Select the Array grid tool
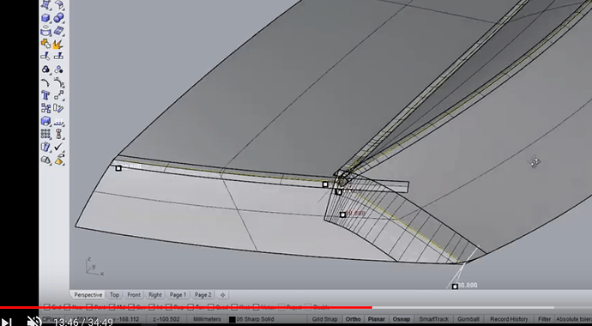This screenshot has height=326, width=592. (x=45, y=134)
